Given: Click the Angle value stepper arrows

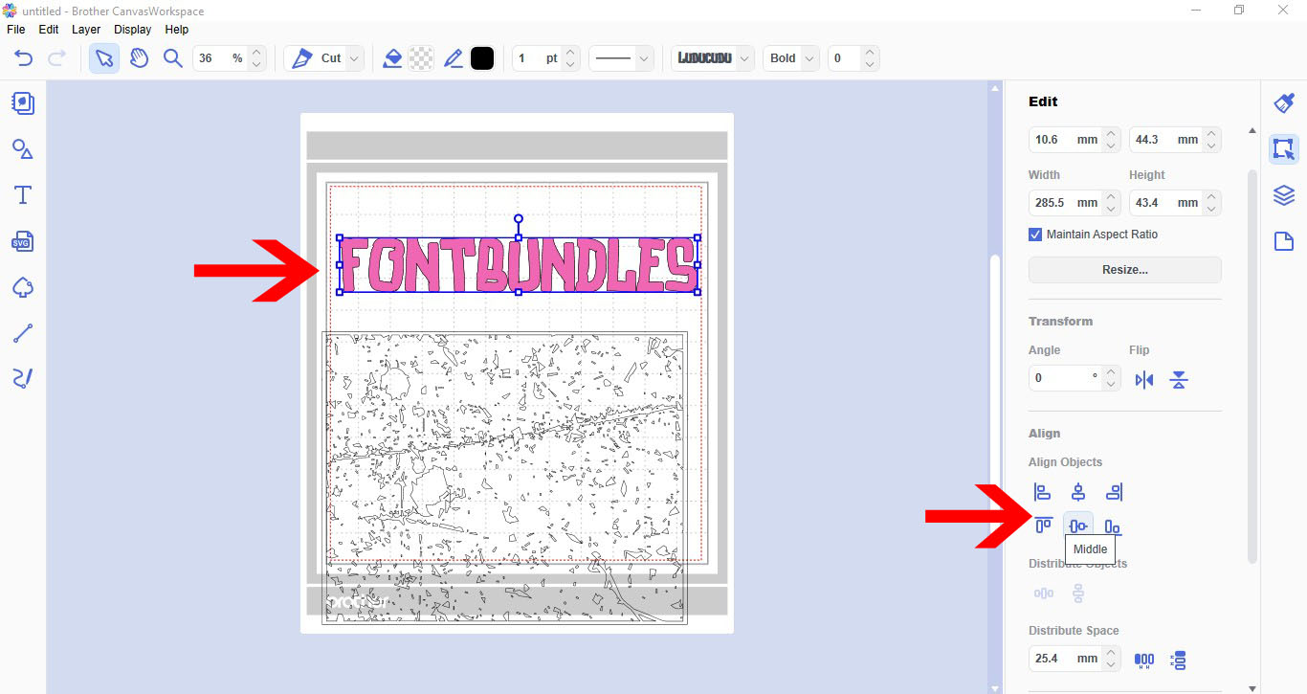Looking at the screenshot, I should click(x=1111, y=377).
